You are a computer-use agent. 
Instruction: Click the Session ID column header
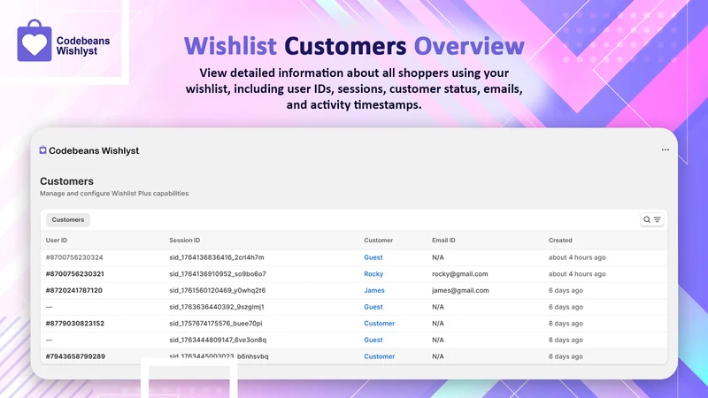pos(185,240)
